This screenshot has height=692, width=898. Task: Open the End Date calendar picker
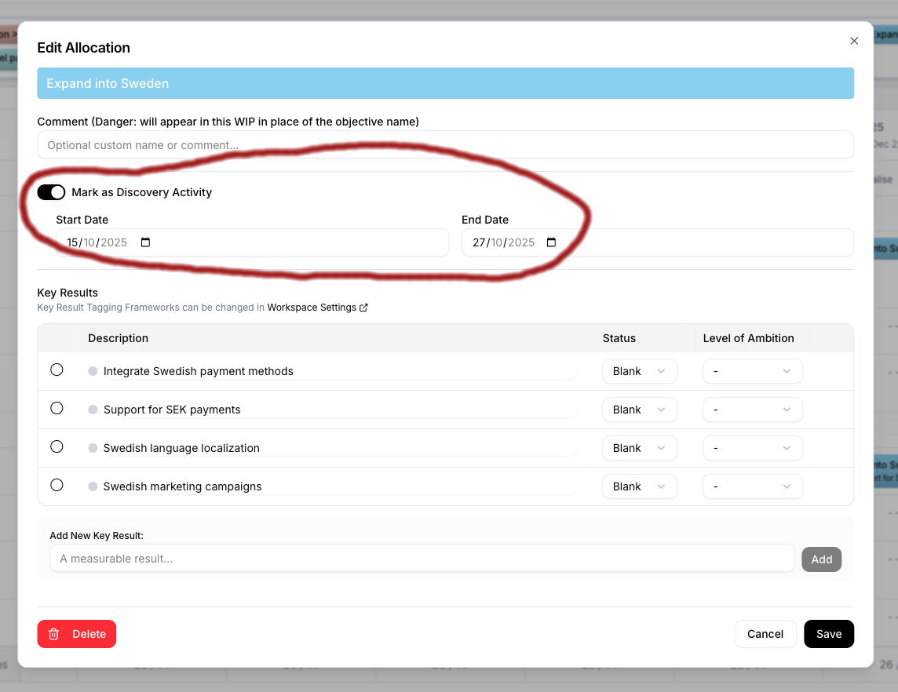551,242
